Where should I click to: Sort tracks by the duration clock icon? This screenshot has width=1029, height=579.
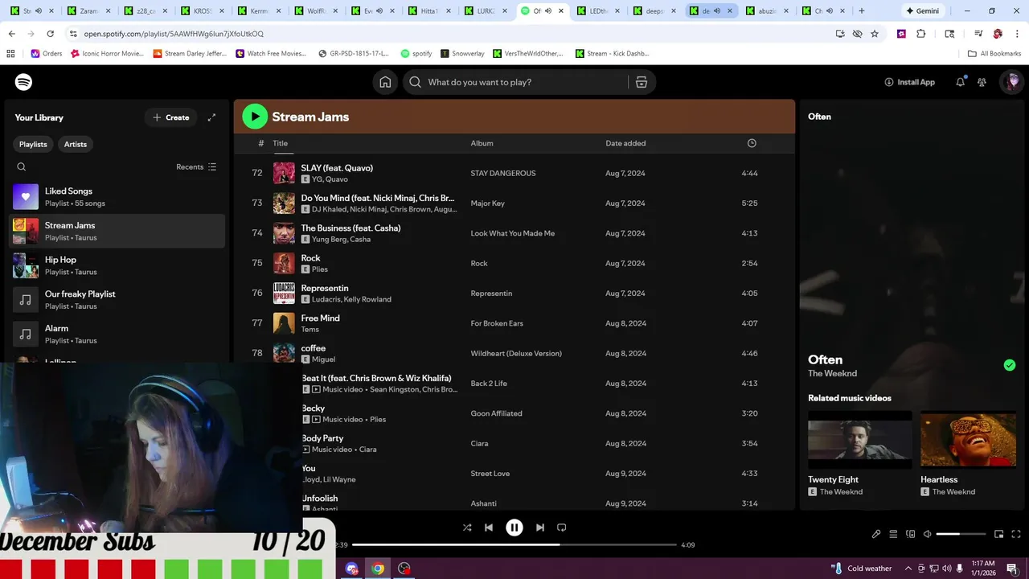(x=752, y=143)
